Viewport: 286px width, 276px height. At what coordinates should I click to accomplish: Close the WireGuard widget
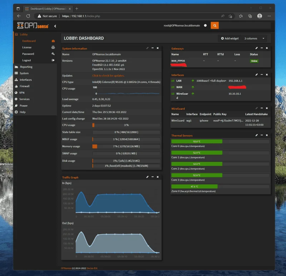pos(267,108)
